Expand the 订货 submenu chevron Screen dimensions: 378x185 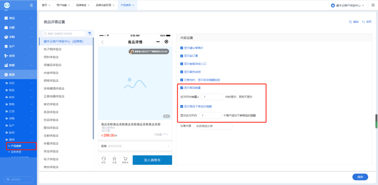tap(32, 111)
